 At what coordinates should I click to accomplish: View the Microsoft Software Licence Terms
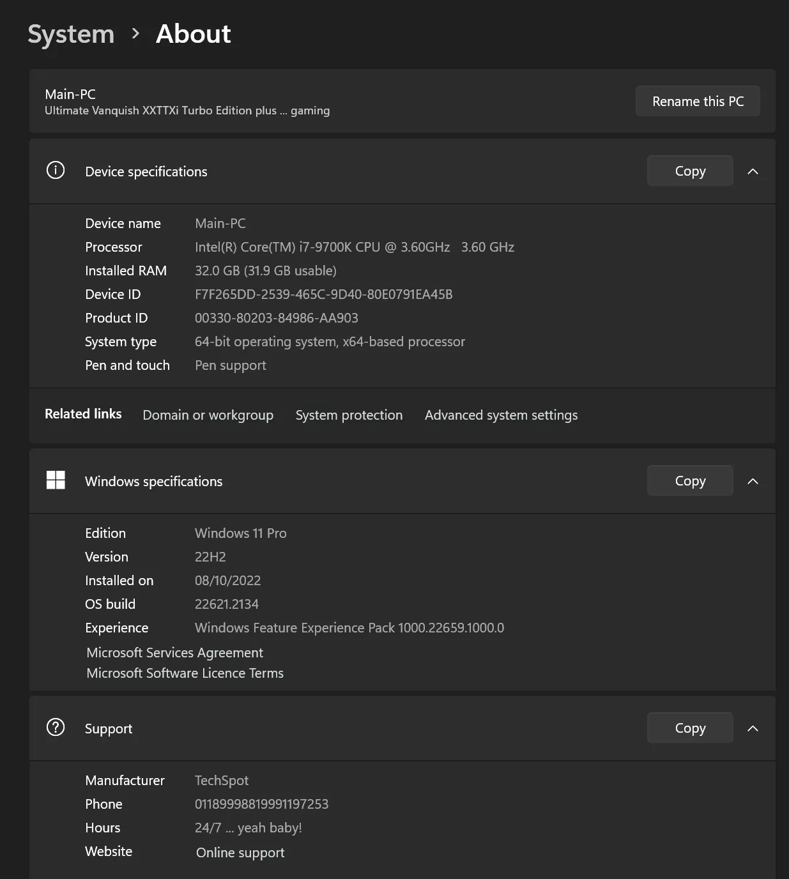pyautogui.click(x=185, y=673)
